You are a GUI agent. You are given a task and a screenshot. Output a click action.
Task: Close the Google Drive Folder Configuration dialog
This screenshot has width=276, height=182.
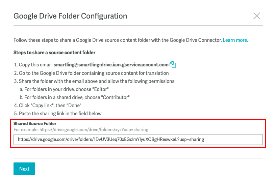(x=257, y=16)
